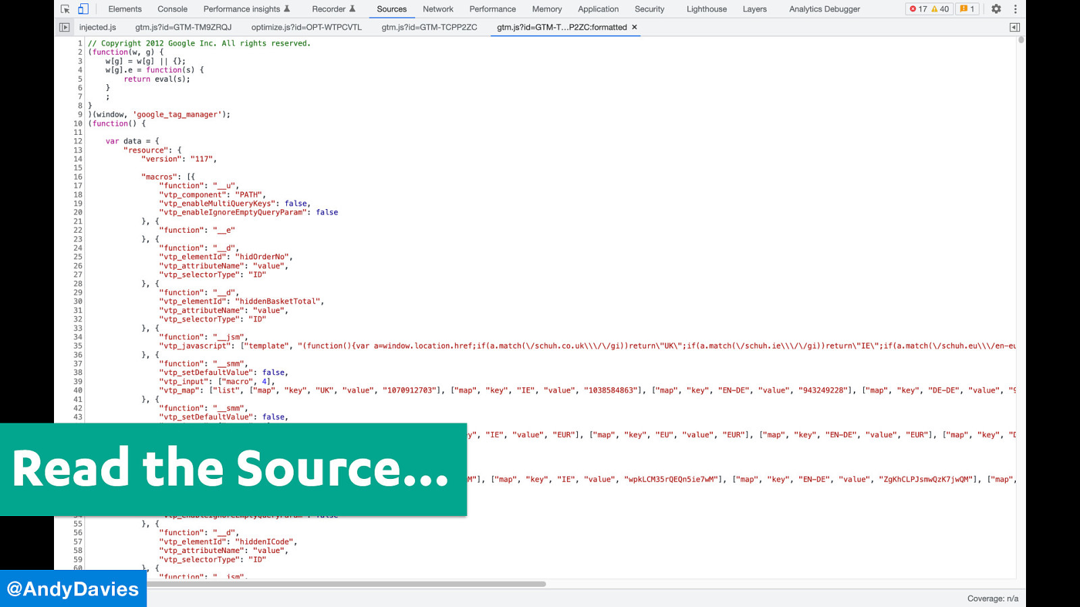Click the 'var data = {' line
This screenshot has width=1080, height=607.
point(132,142)
